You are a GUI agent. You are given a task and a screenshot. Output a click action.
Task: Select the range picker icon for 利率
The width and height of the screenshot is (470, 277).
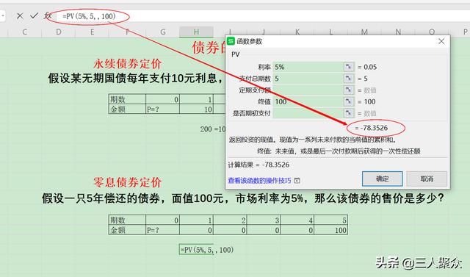pyautogui.click(x=348, y=67)
